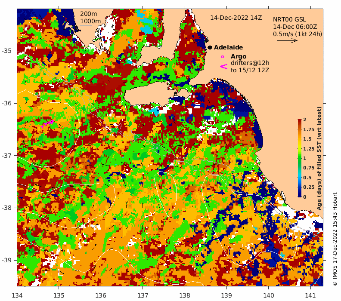The width and height of the screenshot is (341, 301).
Task: Click the magenta drifter arrowhead in the legend
Action: (x=224, y=67)
